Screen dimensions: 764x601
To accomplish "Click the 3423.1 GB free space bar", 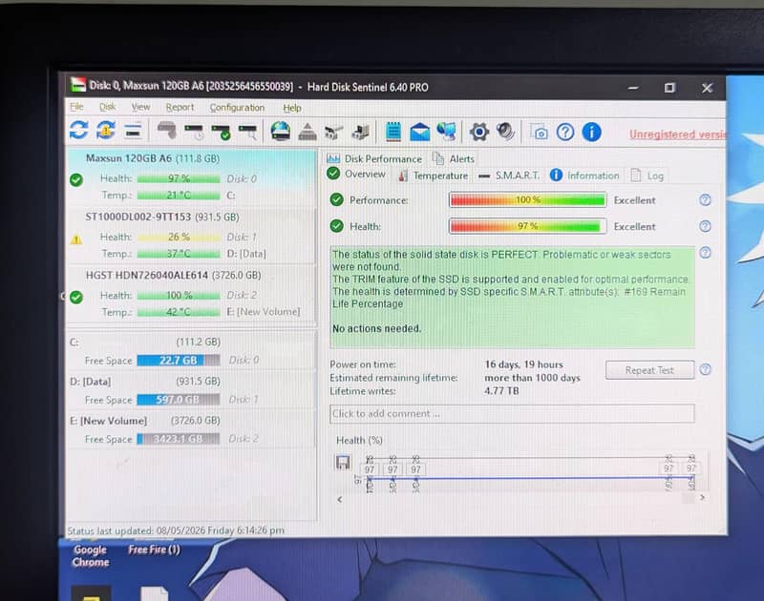I will tap(179, 439).
